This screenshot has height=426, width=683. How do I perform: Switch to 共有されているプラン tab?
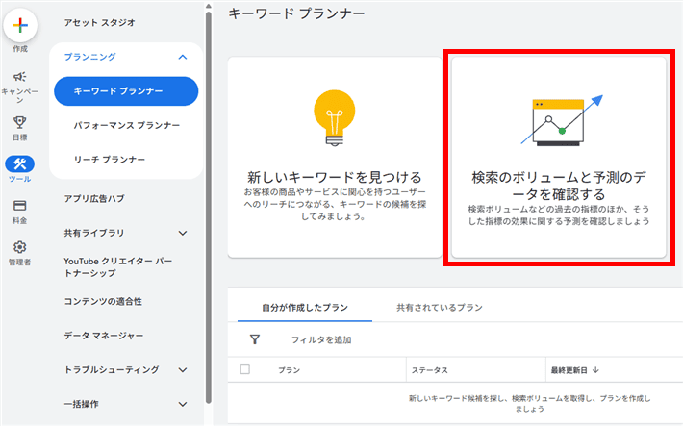(440, 308)
